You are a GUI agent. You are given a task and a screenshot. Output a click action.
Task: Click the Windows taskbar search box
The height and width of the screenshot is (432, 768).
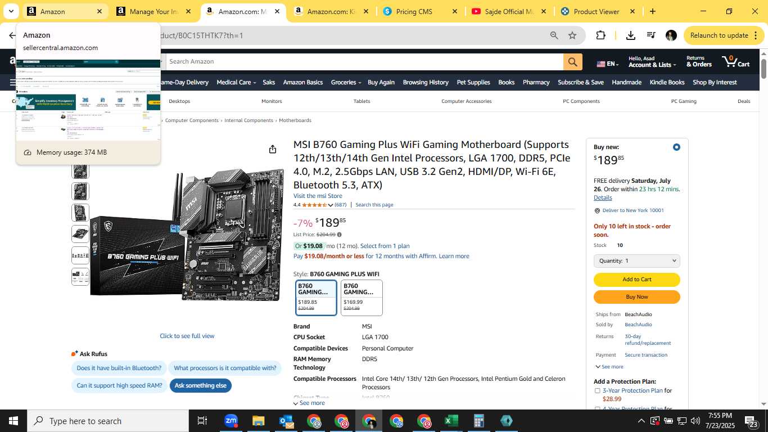108,421
